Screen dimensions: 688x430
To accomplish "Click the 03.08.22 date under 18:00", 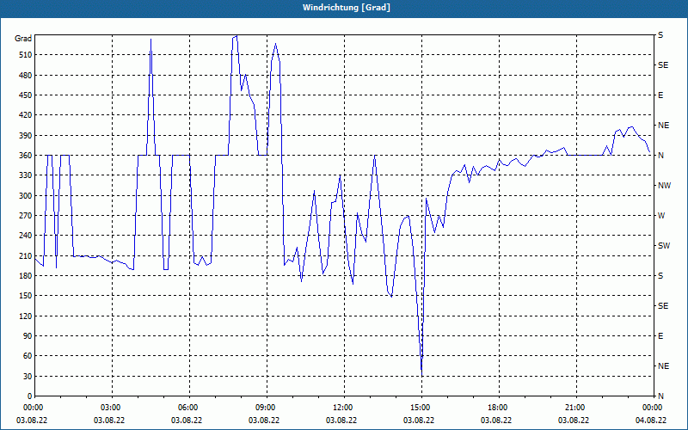I will click(496, 420).
